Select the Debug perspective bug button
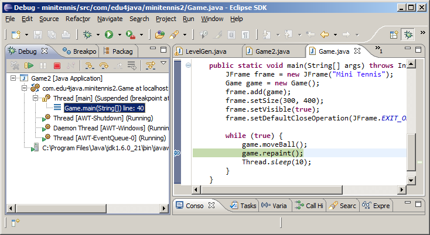 tap(408, 34)
